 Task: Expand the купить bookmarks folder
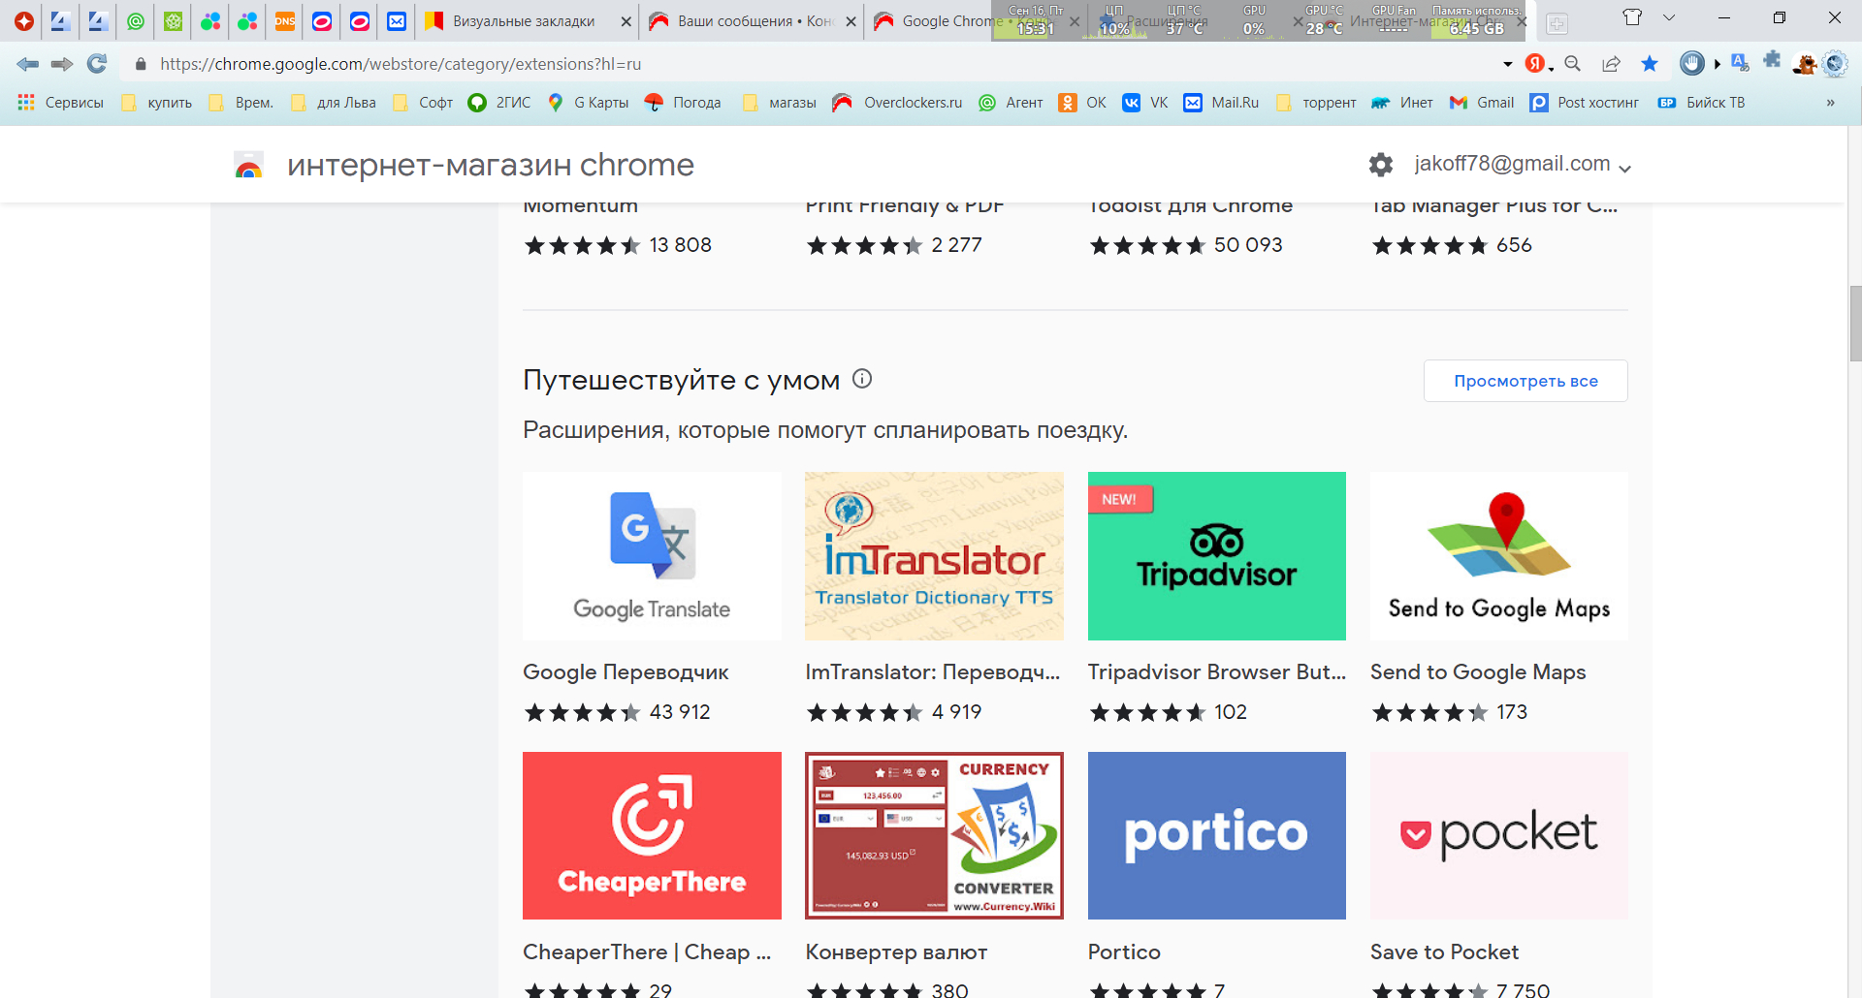click(157, 103)
